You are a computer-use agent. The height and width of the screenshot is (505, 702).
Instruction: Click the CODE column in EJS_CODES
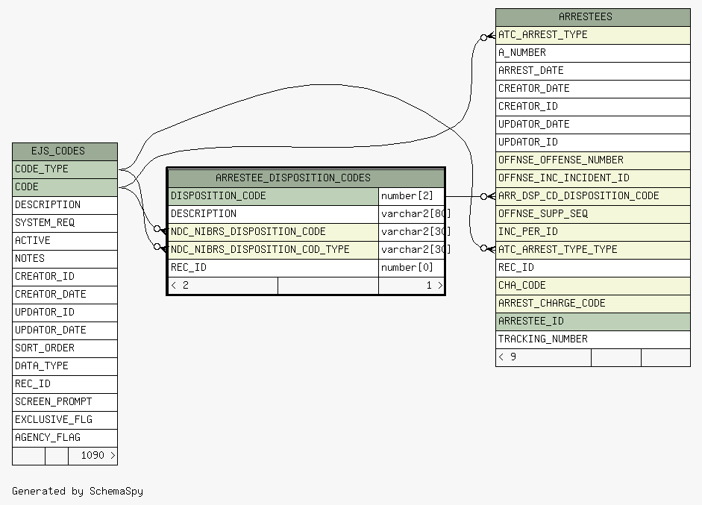pyautogui.click(x=65, y=187)
